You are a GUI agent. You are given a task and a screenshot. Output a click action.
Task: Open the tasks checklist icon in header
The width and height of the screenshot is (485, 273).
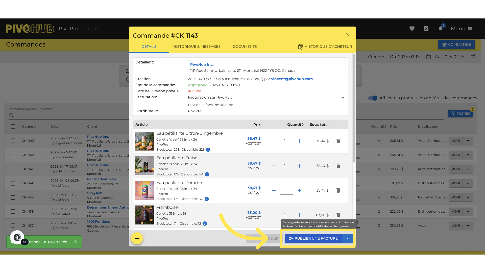426,29
